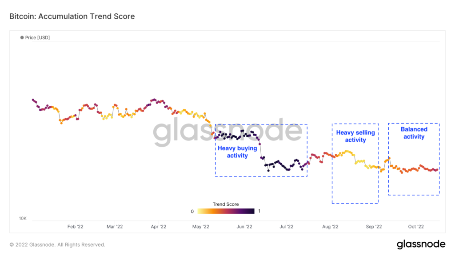Image resolution: width=455 pixels, height=256 pixels.
Task: Click the 'Trend Score' legend title
Action: (x=226, y=204)
